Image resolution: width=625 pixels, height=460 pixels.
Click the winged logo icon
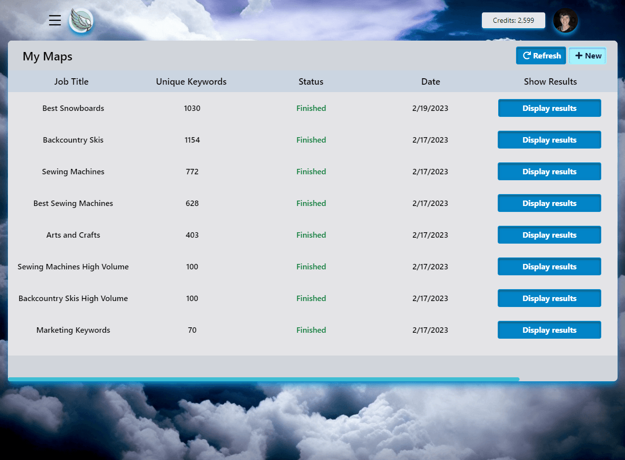click(x=81, y=21)
